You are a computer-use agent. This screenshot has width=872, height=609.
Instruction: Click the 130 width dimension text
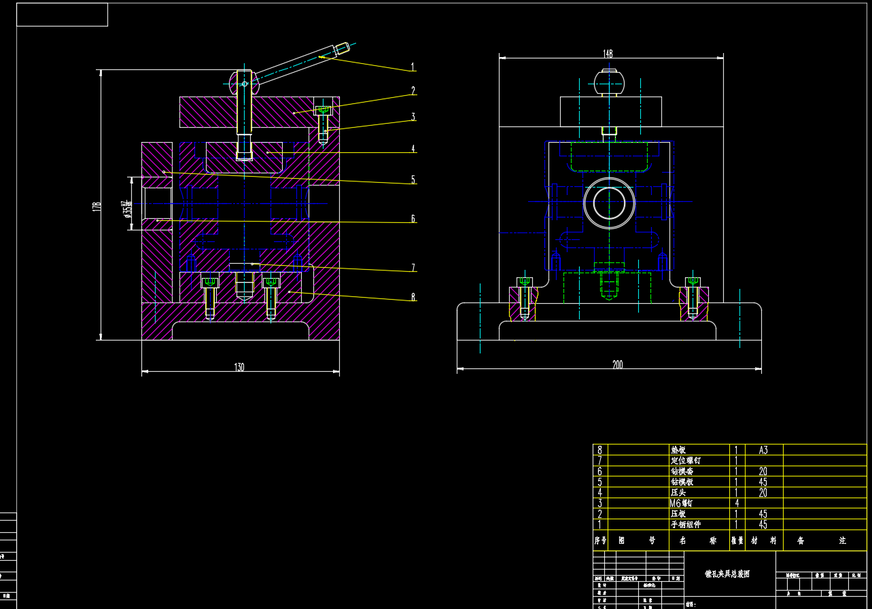click(x=239, y=367)
